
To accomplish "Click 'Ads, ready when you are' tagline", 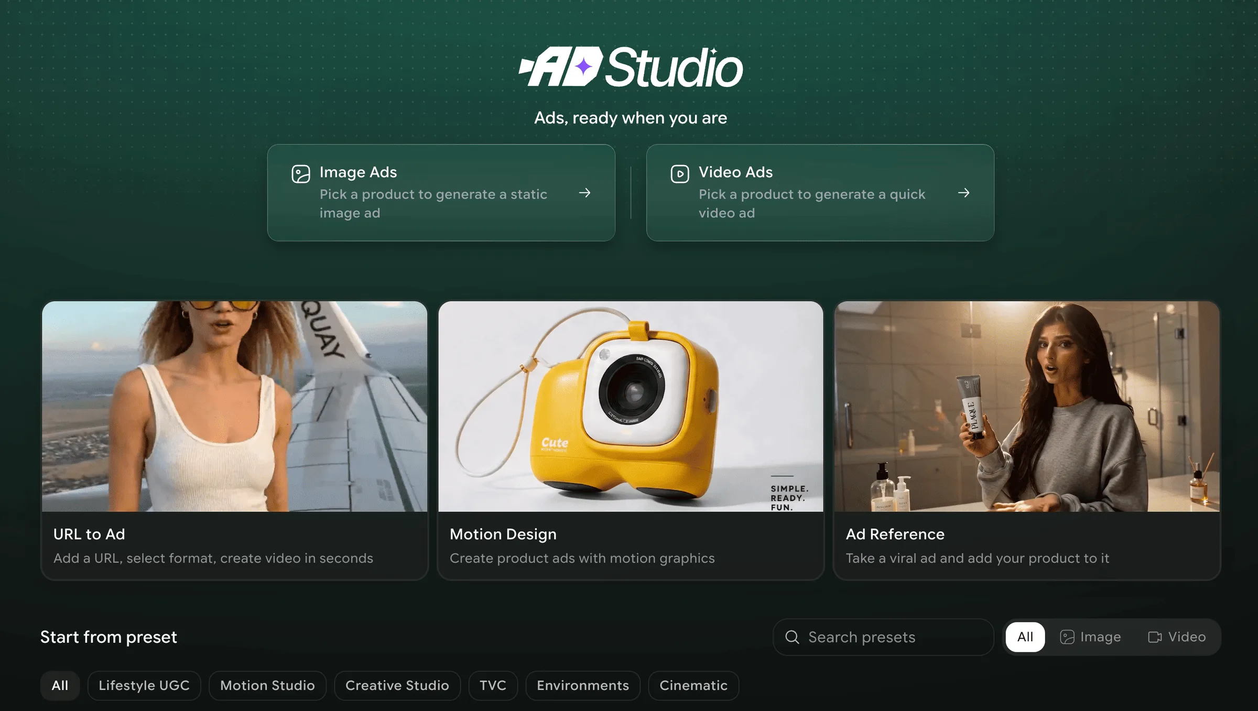I will pos(631,118).
